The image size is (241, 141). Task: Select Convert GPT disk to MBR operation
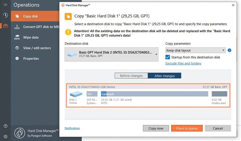tap(35, 27)
